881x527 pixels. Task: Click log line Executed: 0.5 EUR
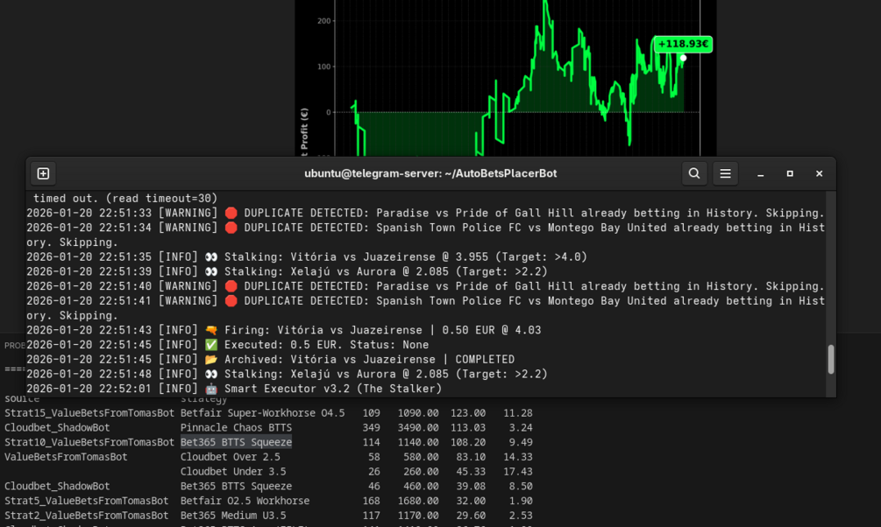click(x=228, y=345)
